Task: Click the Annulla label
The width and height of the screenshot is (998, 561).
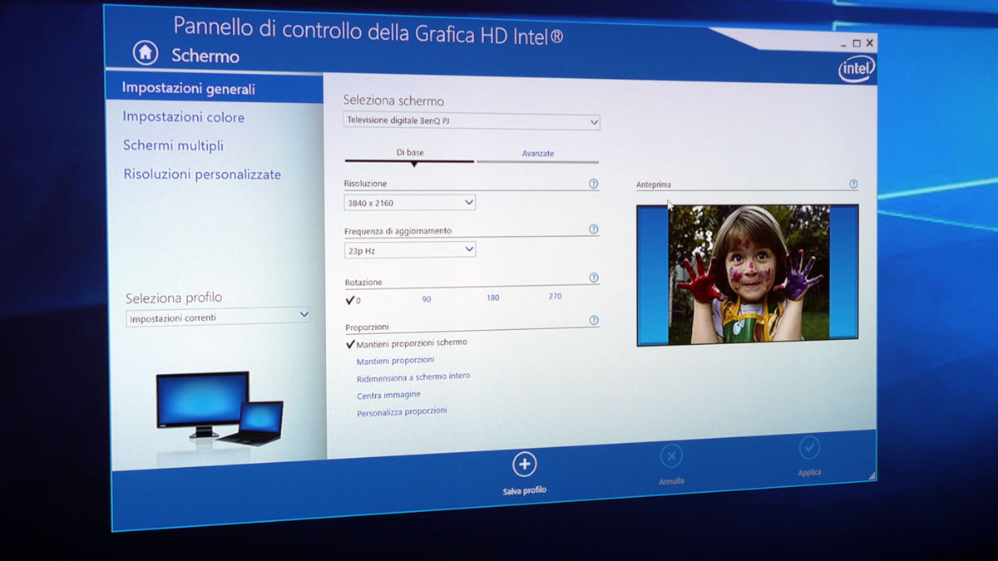Action: pos(671,481)
